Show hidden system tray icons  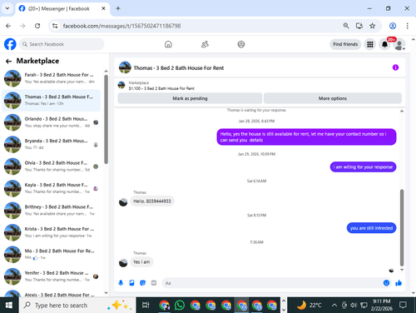click(334, 306)
